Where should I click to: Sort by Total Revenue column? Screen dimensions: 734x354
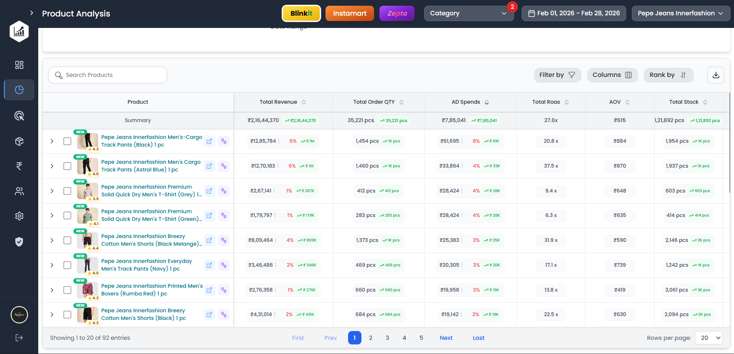[304, 102]
